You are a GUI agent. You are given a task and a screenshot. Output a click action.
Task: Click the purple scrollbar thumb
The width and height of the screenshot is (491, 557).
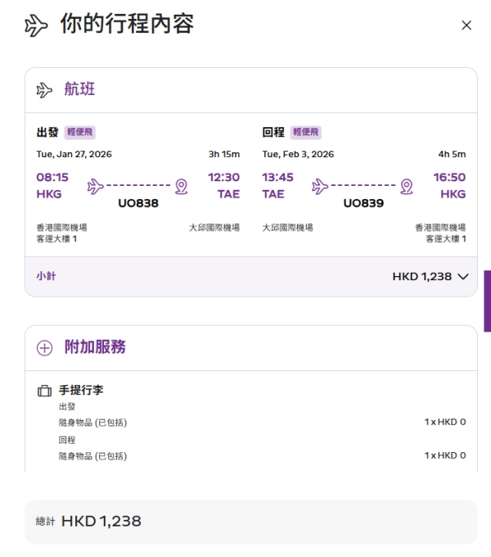tap(488, 301)
